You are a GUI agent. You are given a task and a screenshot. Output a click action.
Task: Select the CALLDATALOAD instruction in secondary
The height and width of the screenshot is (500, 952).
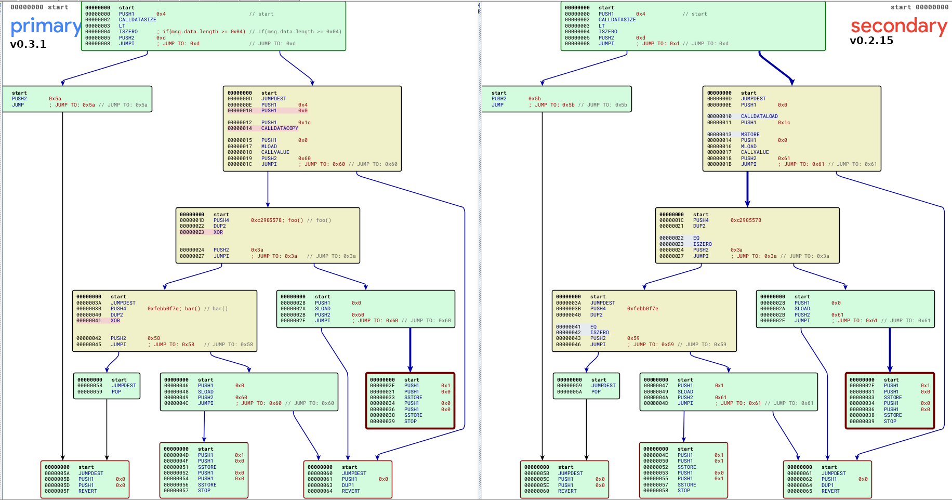click(x=758, y=116)
